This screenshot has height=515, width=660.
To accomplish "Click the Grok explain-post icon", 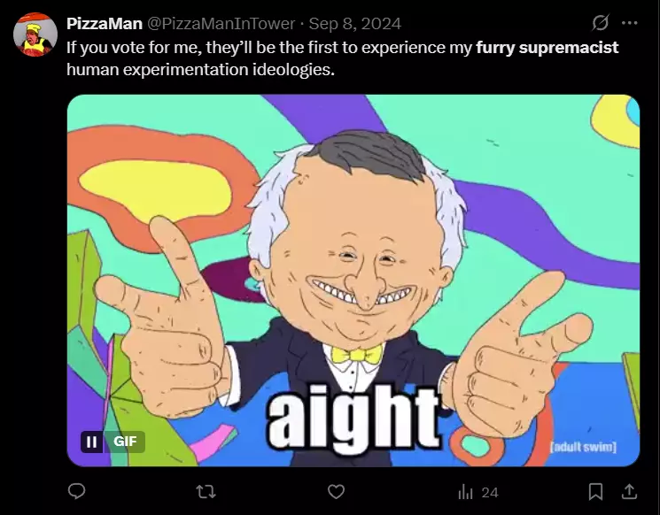I will [x=600, y=23].
